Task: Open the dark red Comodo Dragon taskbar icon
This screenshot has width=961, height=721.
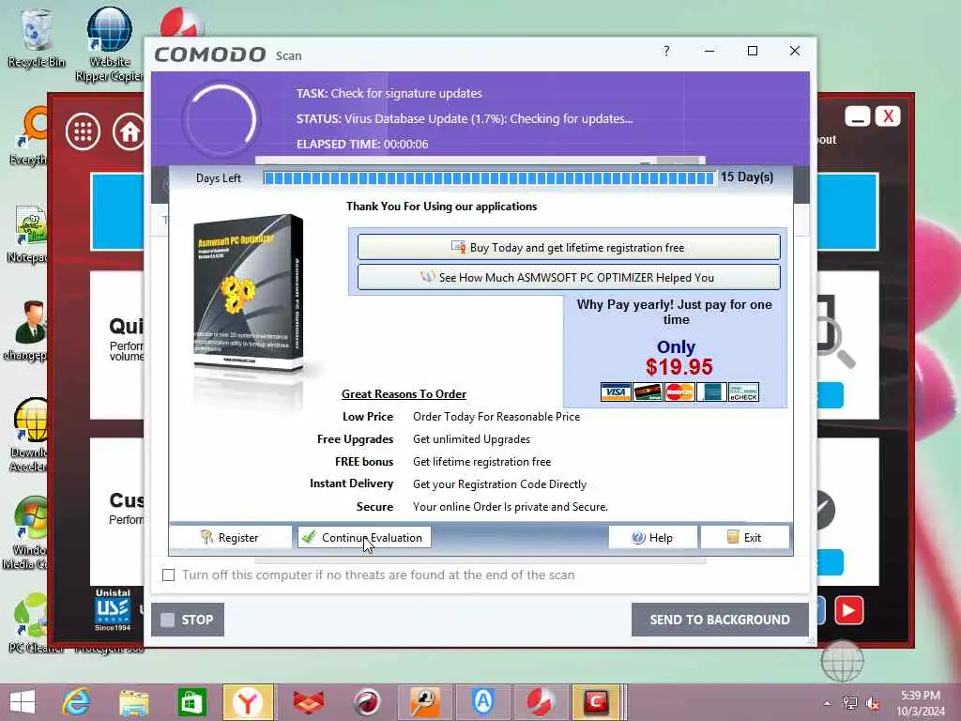Action: click(x=367, y=702)
